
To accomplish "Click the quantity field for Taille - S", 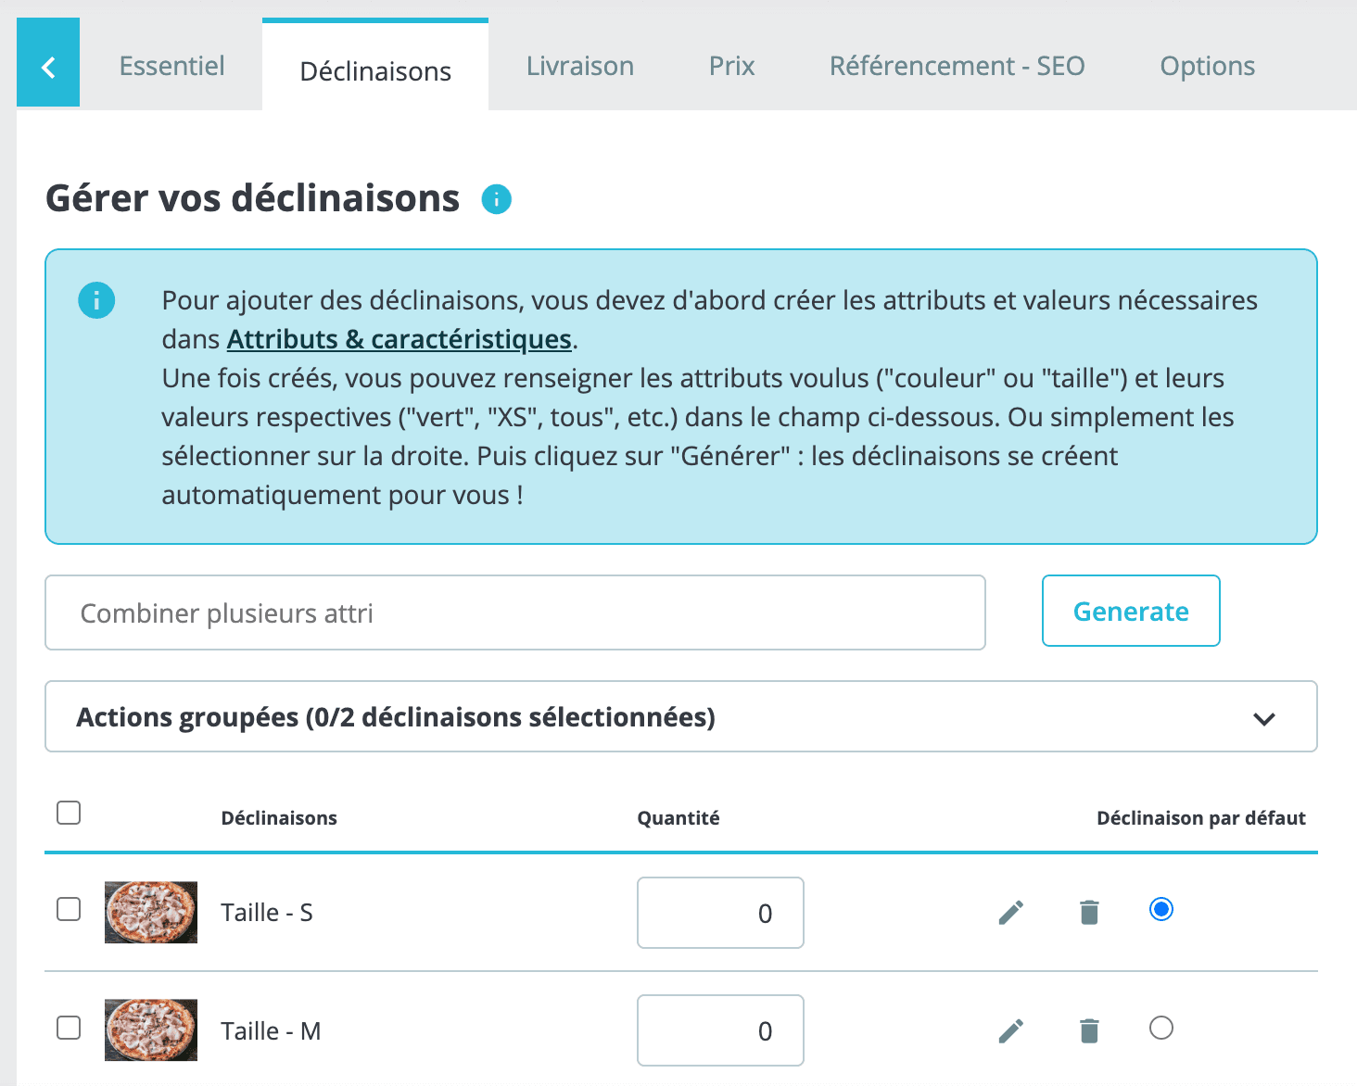I will point(720,913).
